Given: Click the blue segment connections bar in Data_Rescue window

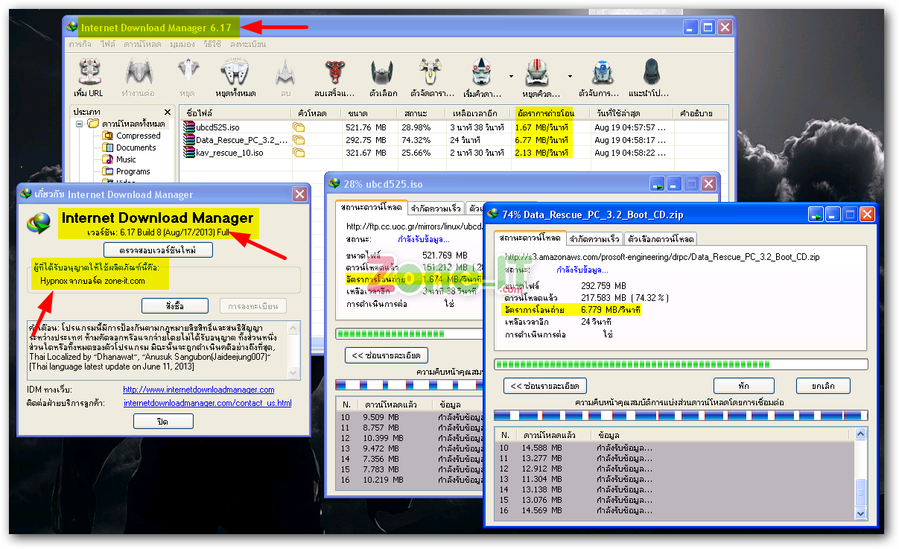Looking at the screenshot, I should tap(681, 415).
